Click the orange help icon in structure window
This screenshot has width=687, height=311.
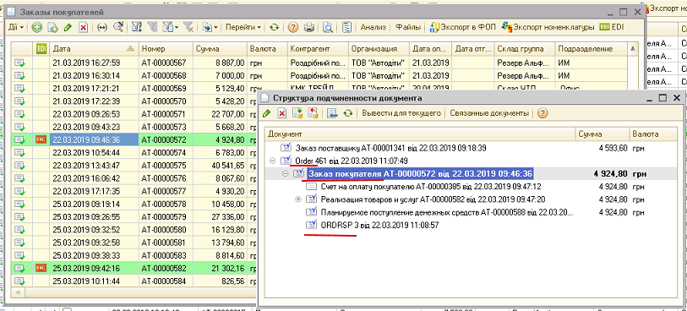pos(543,113)
